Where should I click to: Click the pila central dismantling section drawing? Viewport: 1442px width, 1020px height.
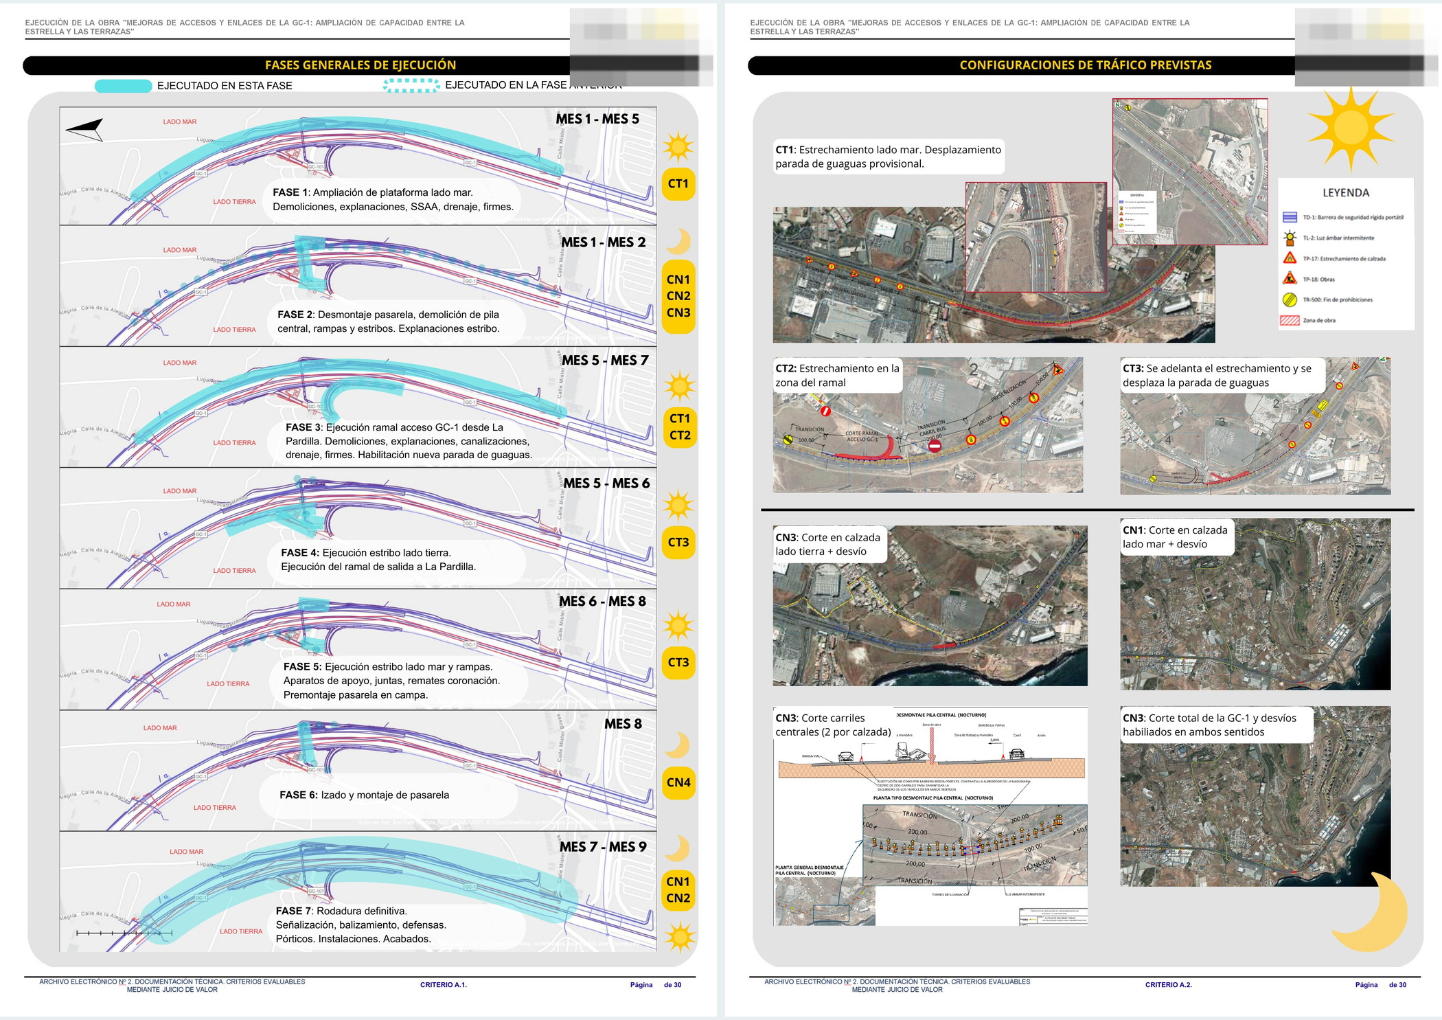pyautogui.click(x=931, y=817)
